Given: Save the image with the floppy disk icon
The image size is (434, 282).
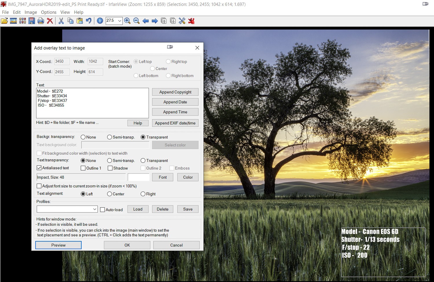Looking at the screenshot, I should [32, 20].
